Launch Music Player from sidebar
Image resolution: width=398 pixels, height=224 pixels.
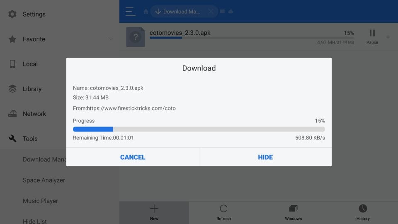click(40, 201)
